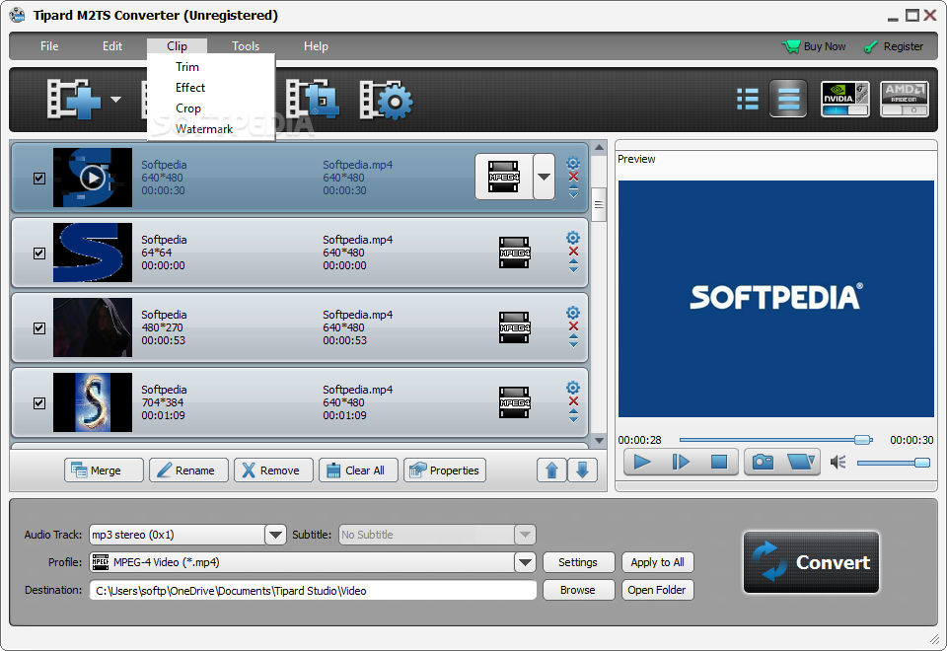Open the Profile dropdown

pos(525,562)
